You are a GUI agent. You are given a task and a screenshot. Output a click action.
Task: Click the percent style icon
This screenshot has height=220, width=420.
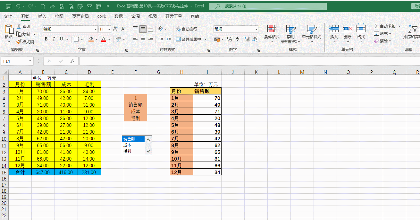click(x=230, y=39)
